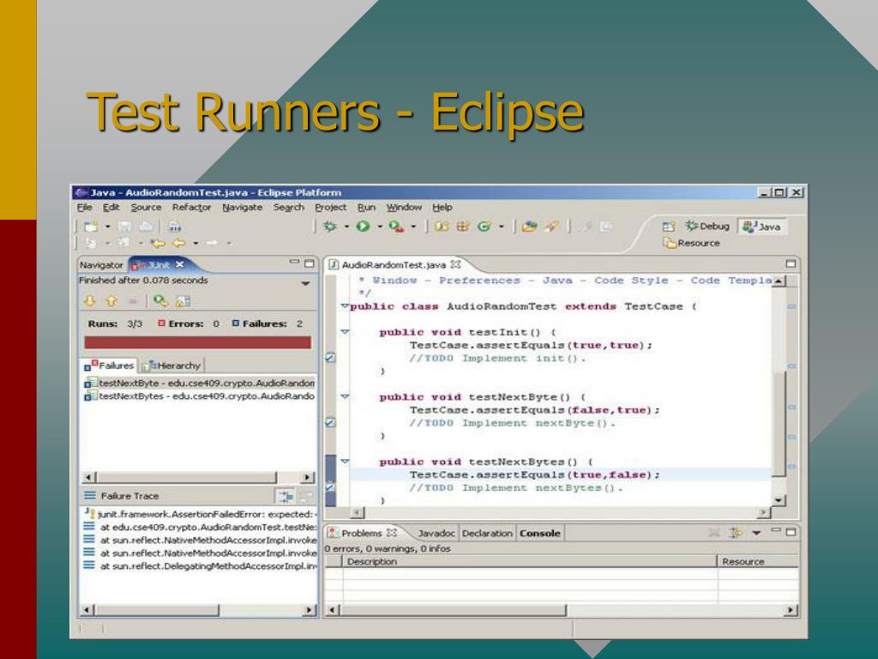Click the New Java Project icon
878x659 pixels.
pyautogui.click(x=442, y=227)
